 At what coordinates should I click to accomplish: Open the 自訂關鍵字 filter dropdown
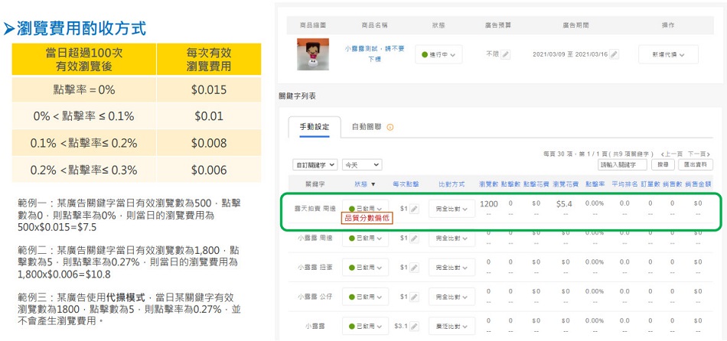pyautogui.click(x=316, y=164)
